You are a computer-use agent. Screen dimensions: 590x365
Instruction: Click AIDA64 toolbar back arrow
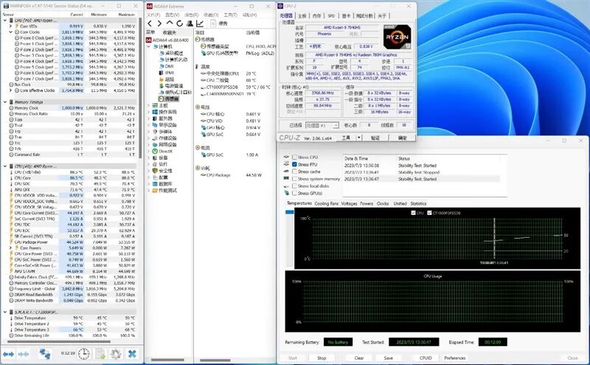click(x=150, y=24)
